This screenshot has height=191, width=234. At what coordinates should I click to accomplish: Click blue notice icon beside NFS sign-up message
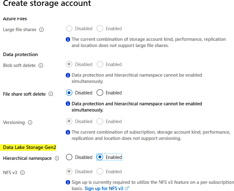coord(68,182)
